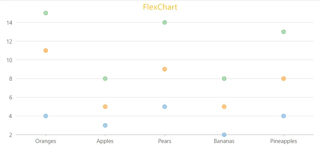This screenshot has height=149, width=320.
Task: Click the green data point for Oranges
Action: [x=46, y=13]
